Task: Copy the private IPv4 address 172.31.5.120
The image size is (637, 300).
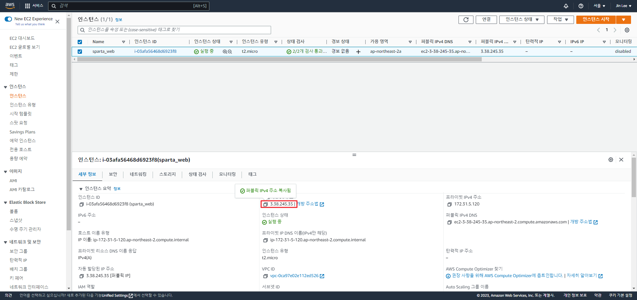Action: tap(450, 204)
